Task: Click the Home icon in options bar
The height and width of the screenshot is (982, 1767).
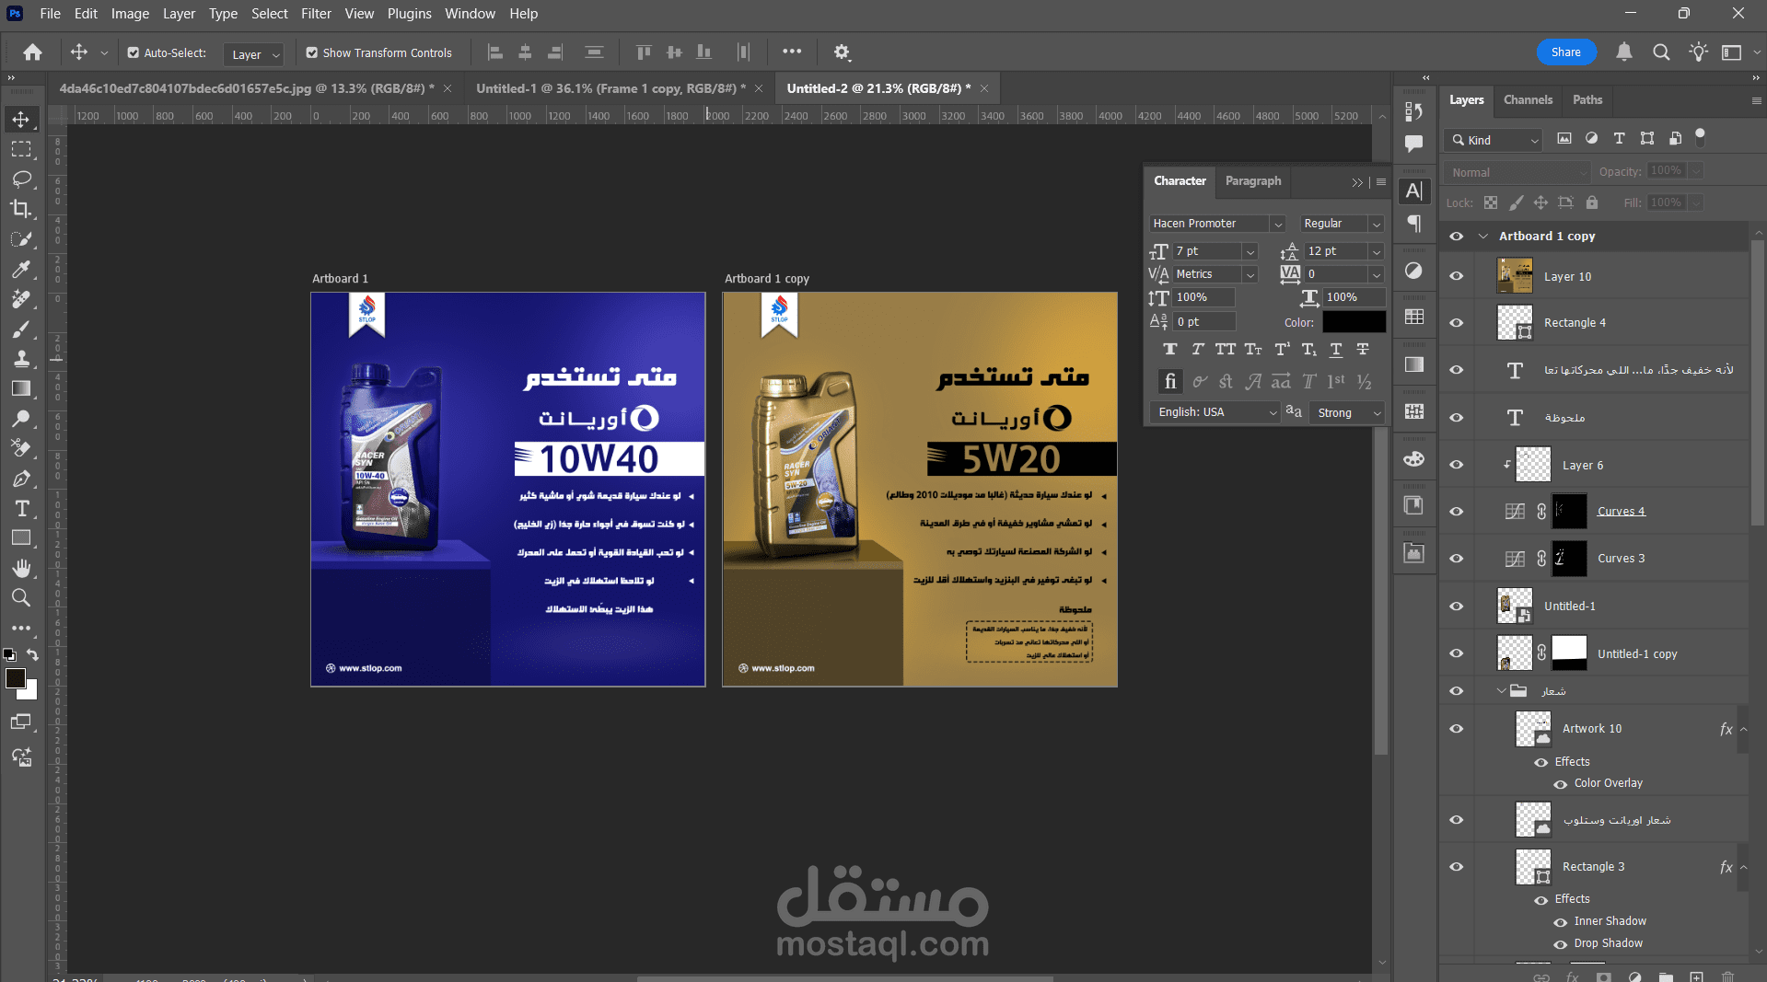Action: 32,52
